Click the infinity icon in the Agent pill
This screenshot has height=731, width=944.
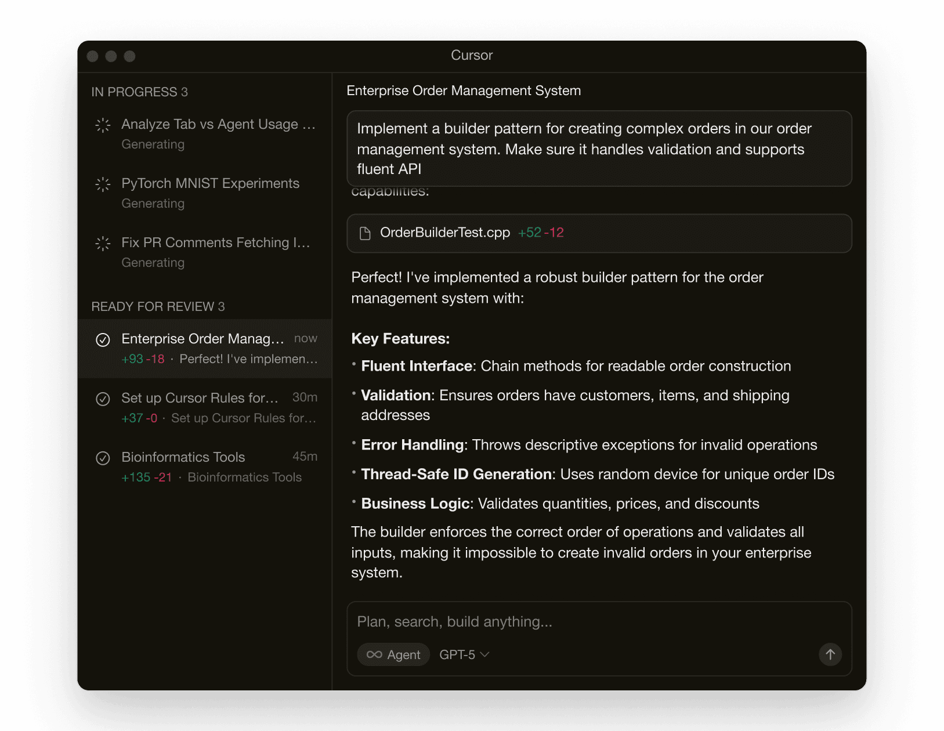click(x=374, y=654)
